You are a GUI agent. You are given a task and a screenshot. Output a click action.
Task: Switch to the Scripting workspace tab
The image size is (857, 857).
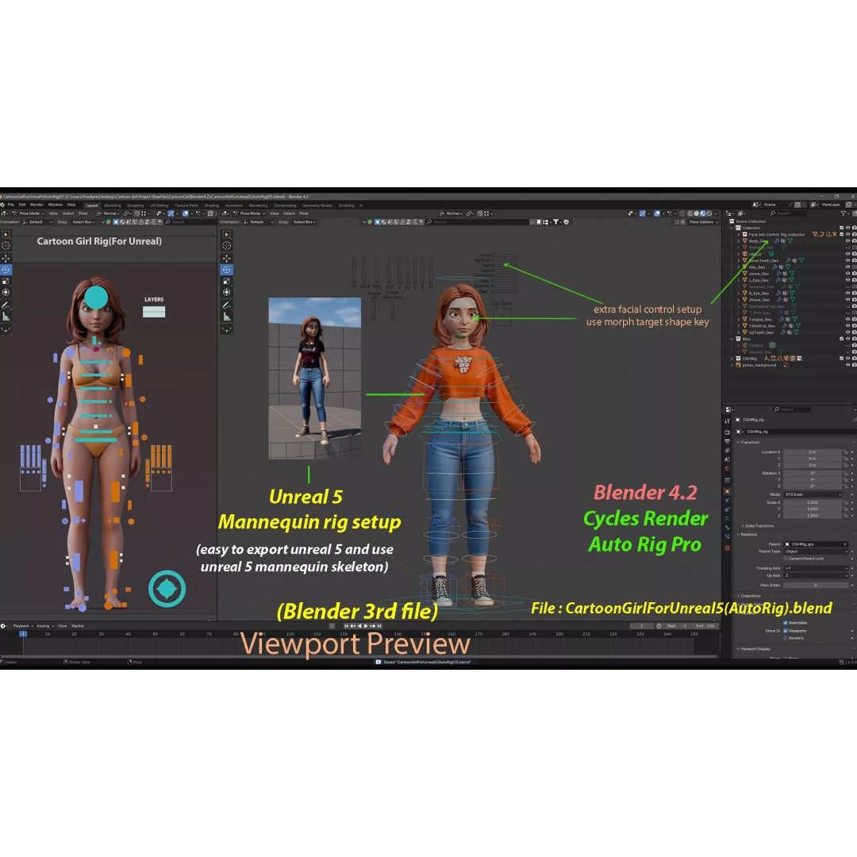click(x=347, y=206)
